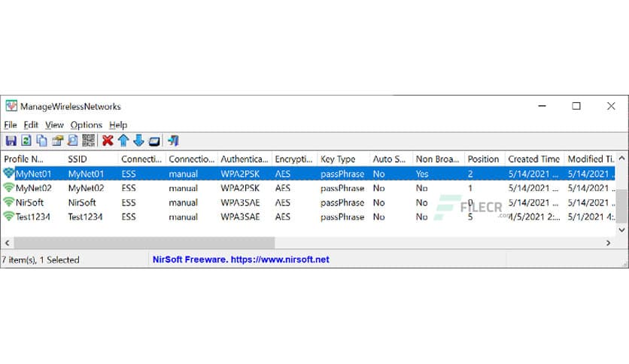Click horizontal scrollbar thumb
The height and width of the screenshot is (364, 629).
click(x=144, y=242)
